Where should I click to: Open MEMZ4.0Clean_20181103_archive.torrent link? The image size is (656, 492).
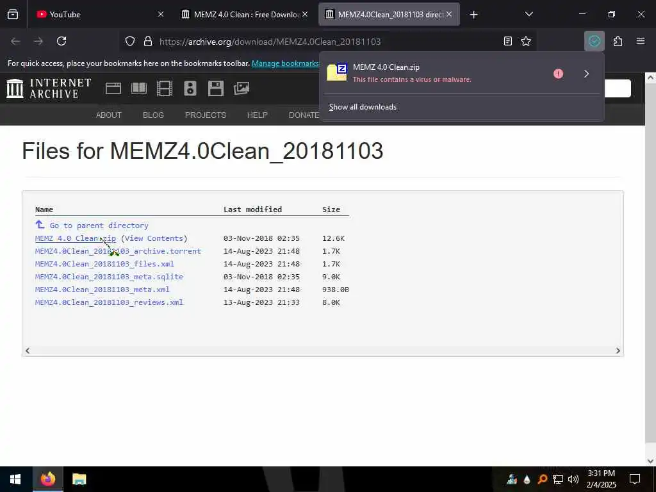click(118, 251)
